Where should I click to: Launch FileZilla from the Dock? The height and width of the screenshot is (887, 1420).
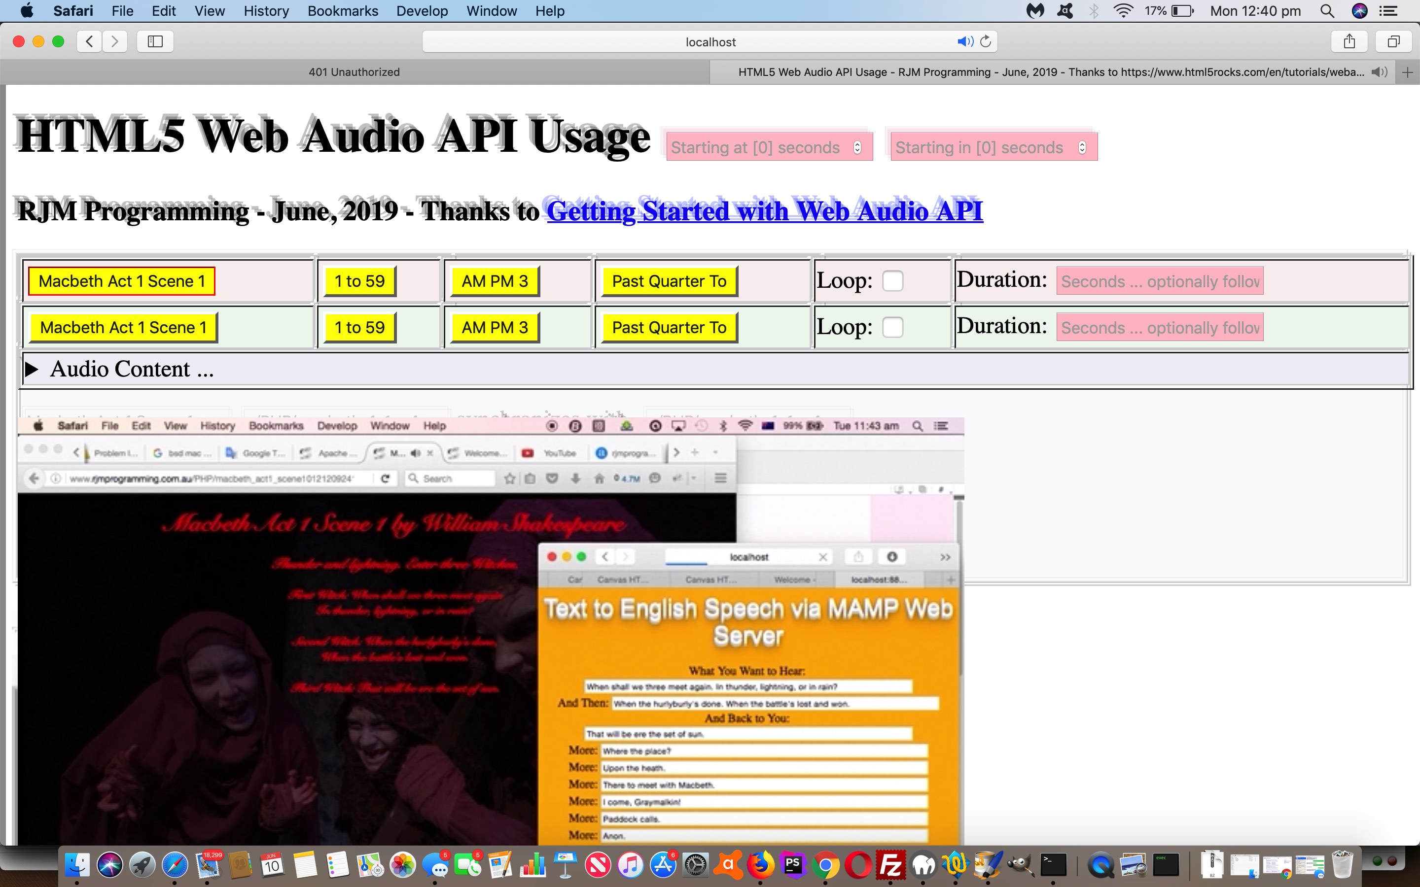tap(891, 865)
